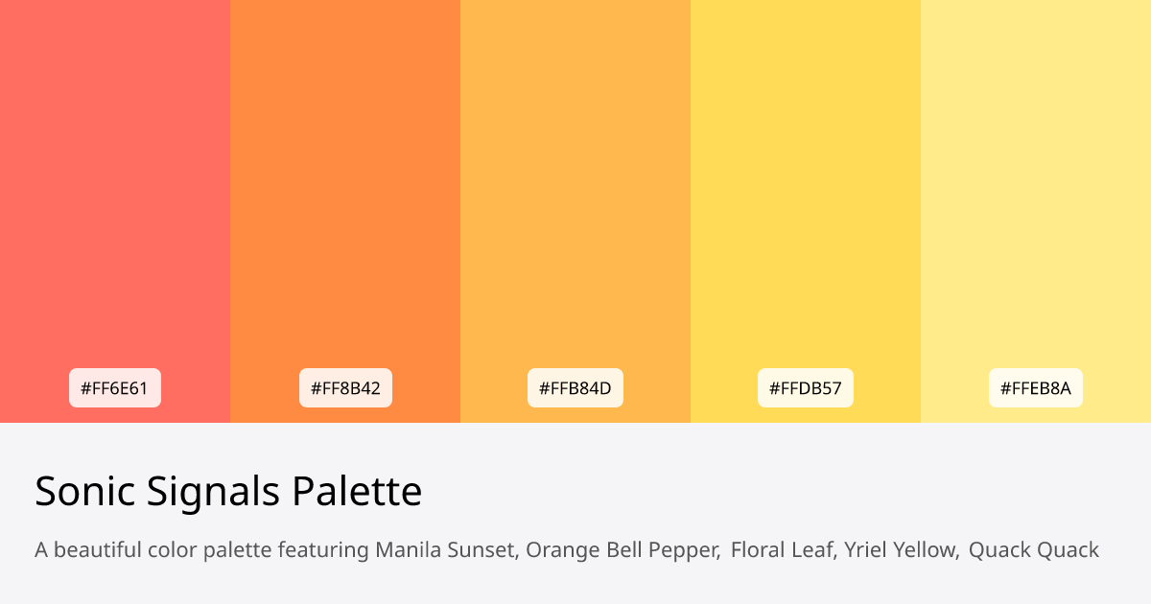Click "Yriel Yellow" in the description text

(901, 550)
